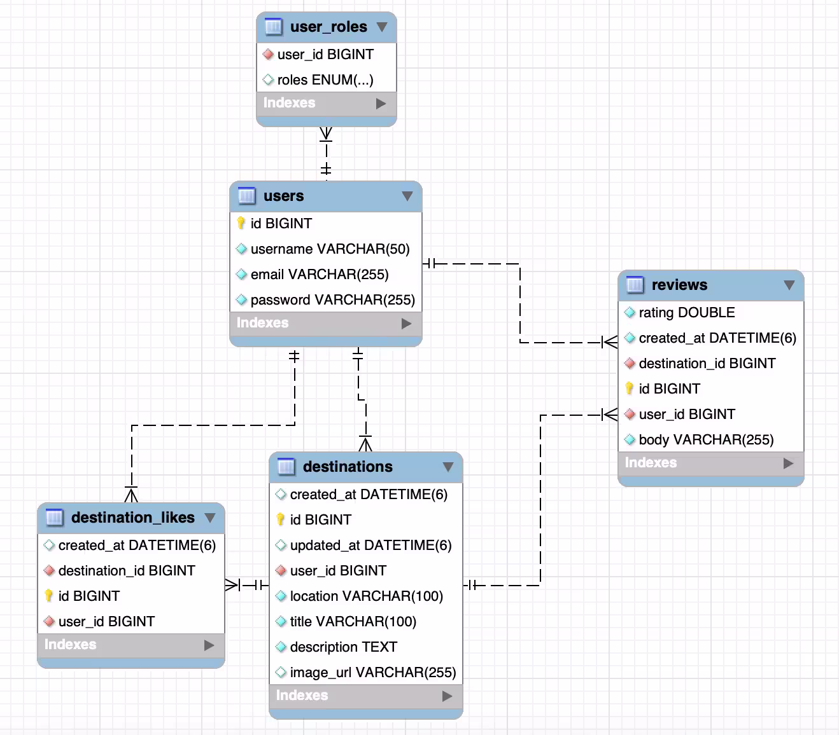Expand the Indexes section of destinations
Image resolution: width=839 pixels, height=735 pixels.
point(448,696)
